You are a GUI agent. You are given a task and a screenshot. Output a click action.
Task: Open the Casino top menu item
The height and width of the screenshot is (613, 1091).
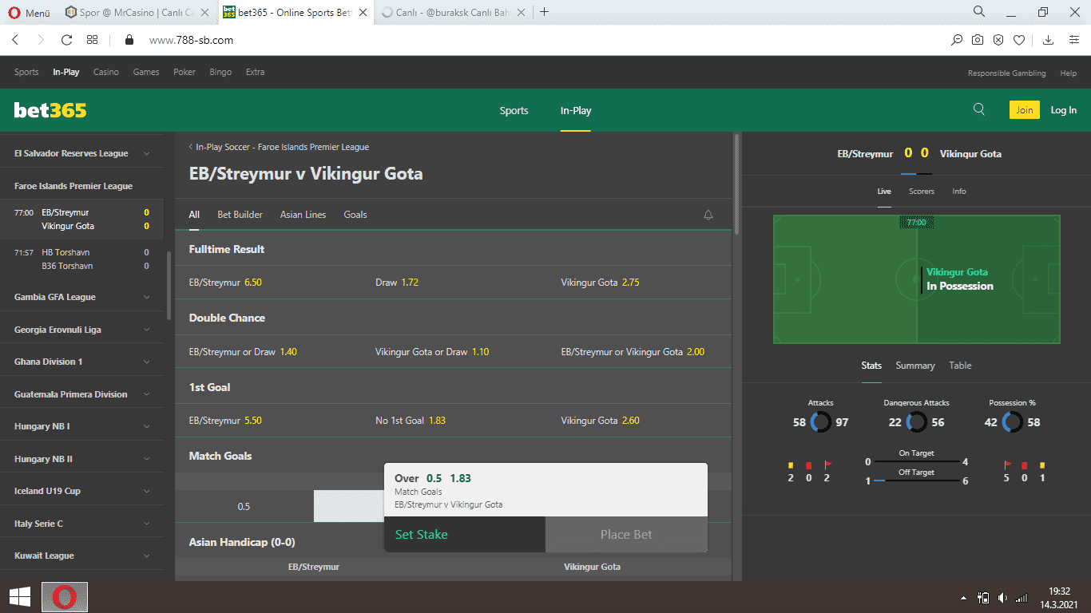[x=105, y=72]
